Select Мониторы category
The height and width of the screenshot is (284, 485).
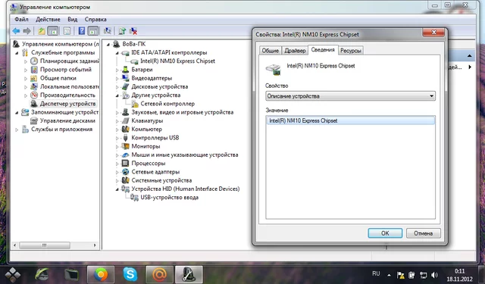(145, 146)
